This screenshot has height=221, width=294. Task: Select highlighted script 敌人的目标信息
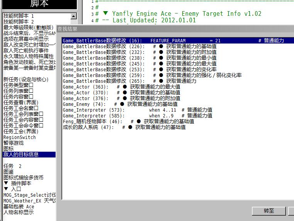(29, 154)
